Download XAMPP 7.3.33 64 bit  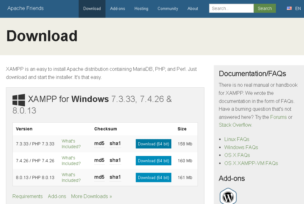coord(153,144)
